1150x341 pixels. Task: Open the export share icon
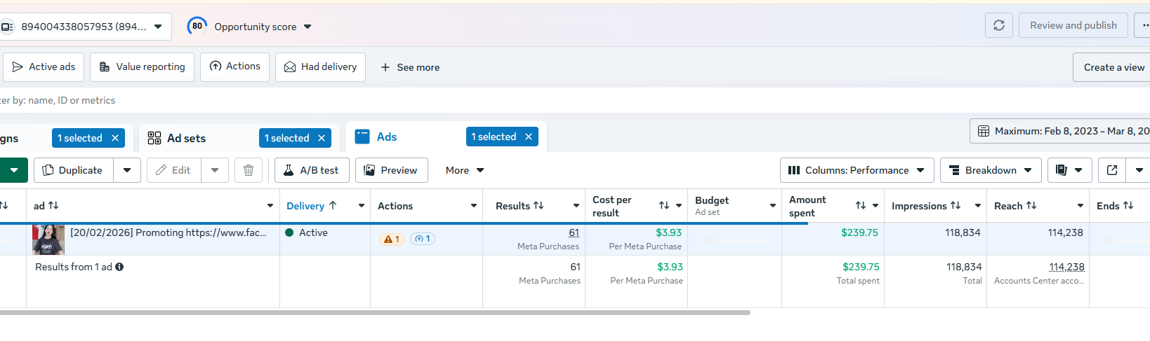click(1112, 170)
